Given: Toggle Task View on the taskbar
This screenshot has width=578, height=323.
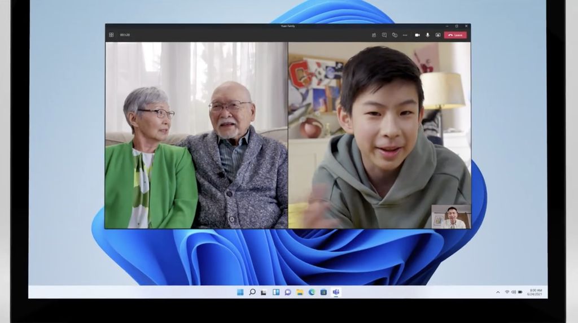Looking at the screenshot, I should click(264, 292).
